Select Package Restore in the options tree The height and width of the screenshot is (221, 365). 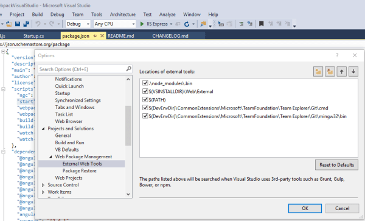pyautogui.click(x=79, y=170)
